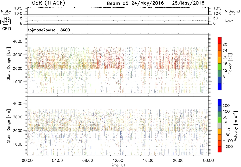Click the plot title "TIGER (fitACF)"

(x=46, y=3)
